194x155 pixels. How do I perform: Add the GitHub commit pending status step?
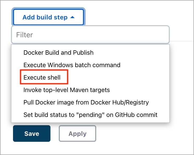90,115
